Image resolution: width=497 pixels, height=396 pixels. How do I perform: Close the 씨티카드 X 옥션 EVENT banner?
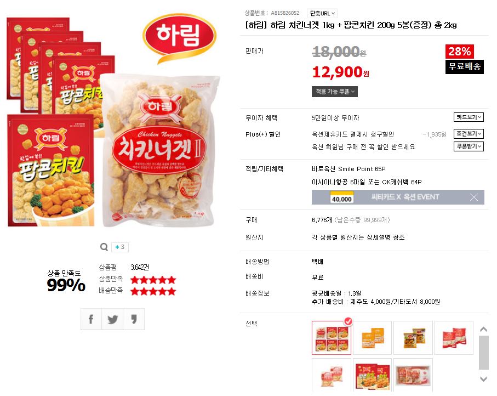474,197
